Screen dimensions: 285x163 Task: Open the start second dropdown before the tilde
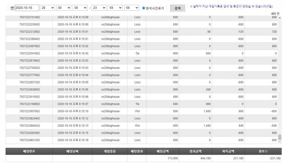click(80, 8)
